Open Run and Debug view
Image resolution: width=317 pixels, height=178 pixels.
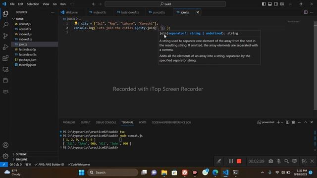pyautogui.click(x=5, y=47)
